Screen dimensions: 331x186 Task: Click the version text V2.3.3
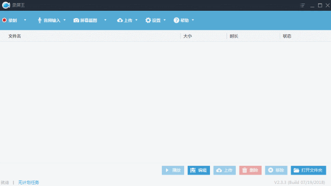[x=299, y=182]
